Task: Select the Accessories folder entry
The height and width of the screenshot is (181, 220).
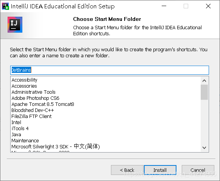Action: coord(24,86)
